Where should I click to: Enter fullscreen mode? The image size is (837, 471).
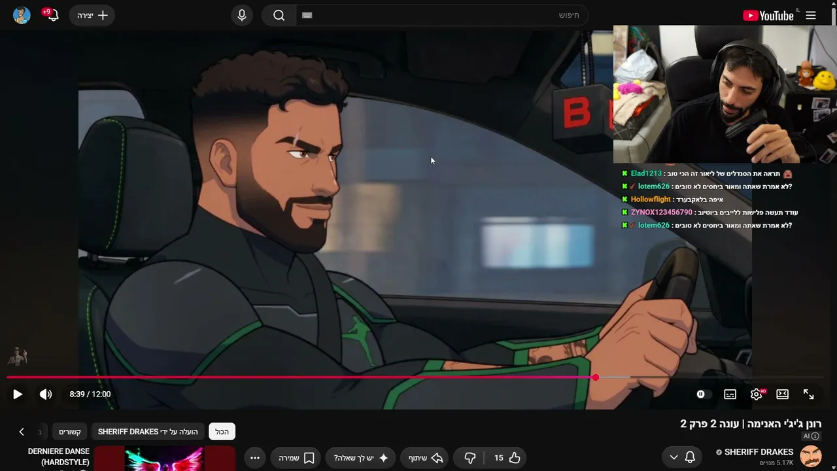point(809,394)
